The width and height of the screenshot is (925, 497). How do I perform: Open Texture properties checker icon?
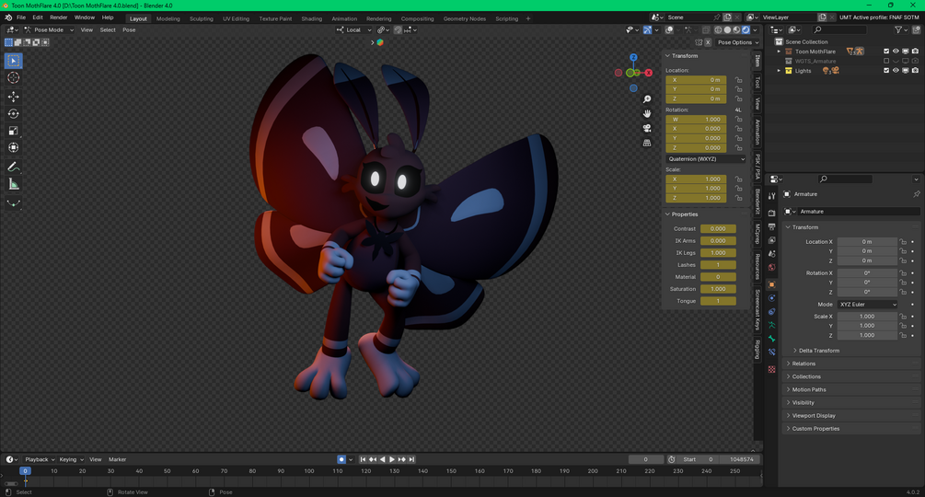pyautogui.click(x=771, y=369)
